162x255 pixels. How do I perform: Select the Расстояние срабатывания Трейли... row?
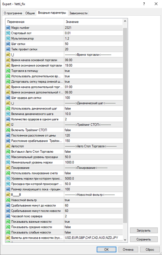click(64, 141)
